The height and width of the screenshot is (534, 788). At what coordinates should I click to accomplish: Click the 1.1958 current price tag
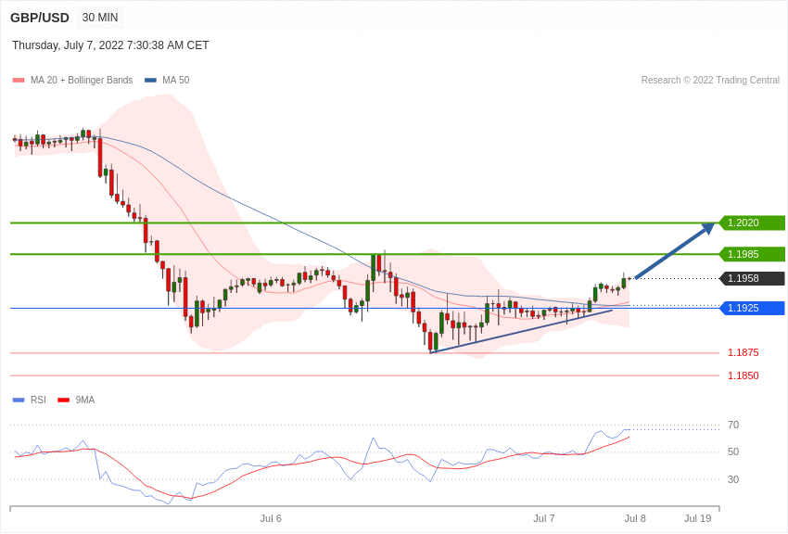click(753, 278)
